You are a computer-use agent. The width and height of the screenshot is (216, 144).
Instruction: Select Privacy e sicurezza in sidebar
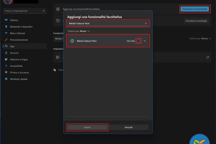19,72
